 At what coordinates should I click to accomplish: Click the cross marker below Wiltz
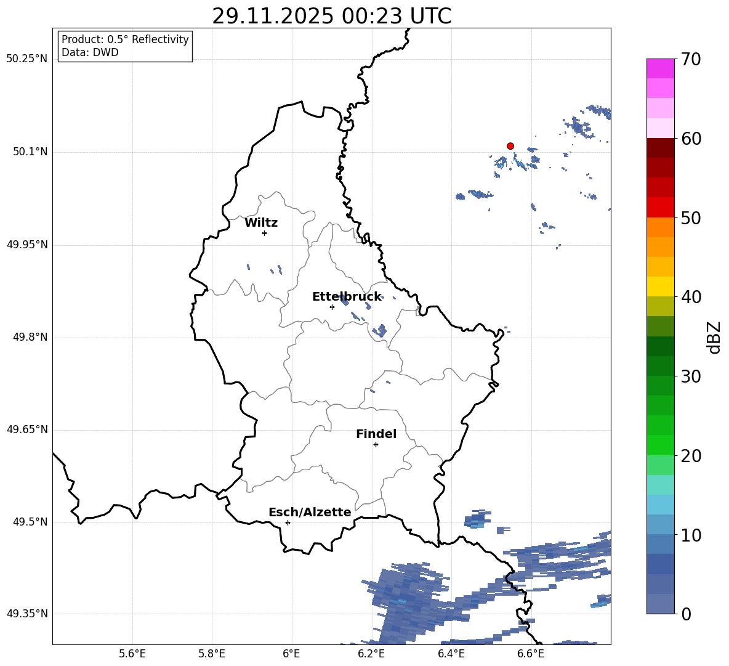click(x=264, y=233)
